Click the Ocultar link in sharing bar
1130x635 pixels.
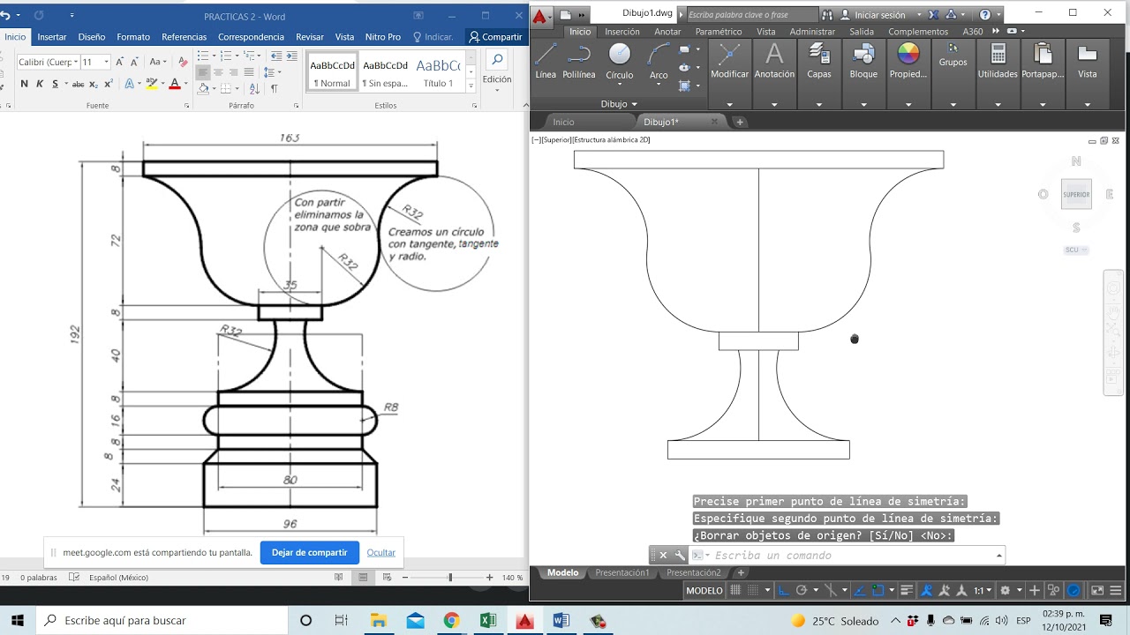[x=381, y=552]
